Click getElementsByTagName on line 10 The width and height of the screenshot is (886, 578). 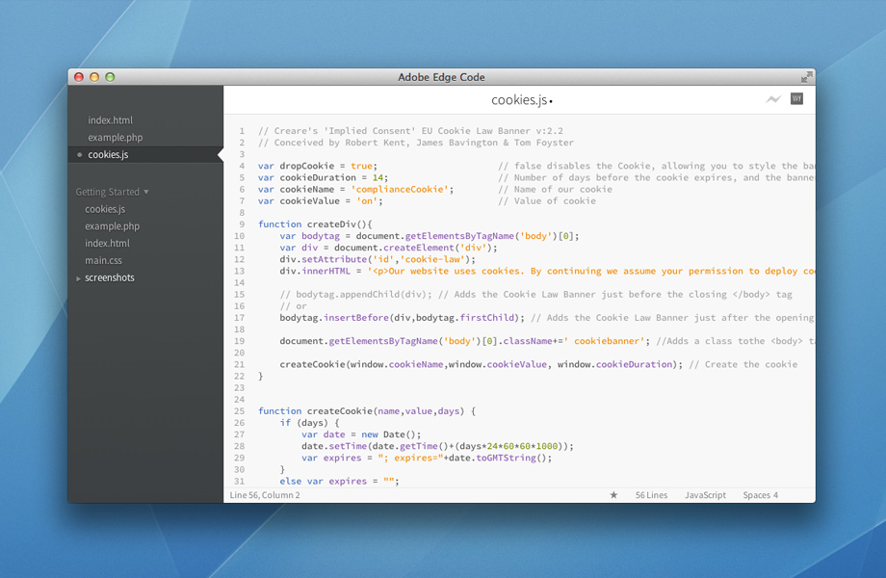click(460, 236)
